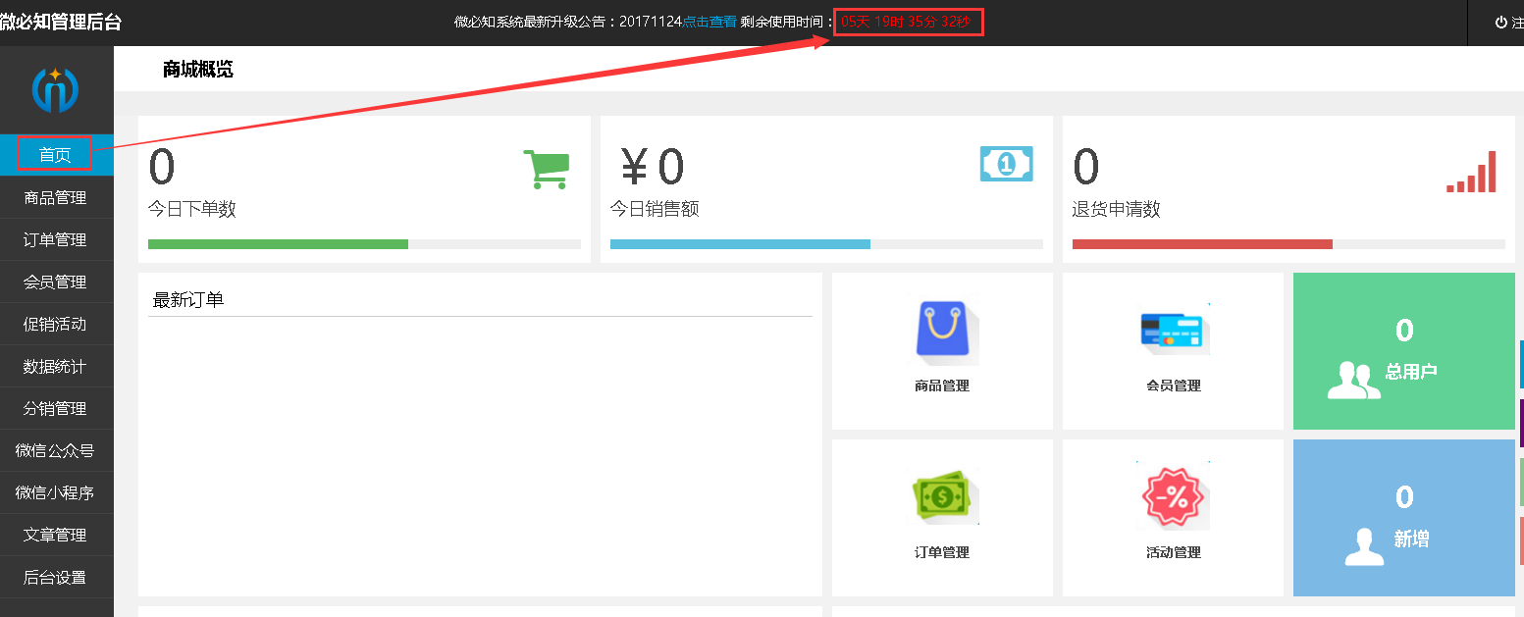1524x617 pixels.
Task: Click the shopping cart icon for today's orders
Action: coord(546,170)
